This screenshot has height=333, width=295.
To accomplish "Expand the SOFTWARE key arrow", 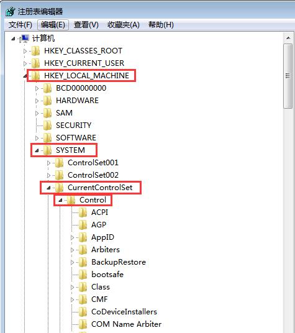I will pos(37,139).
